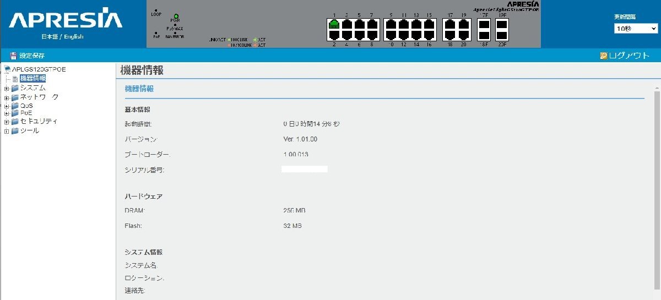Click the APLGS120GTPOE device computer icon
The height and width of the screenshot is (300, 661).
(x=7, y=69)
